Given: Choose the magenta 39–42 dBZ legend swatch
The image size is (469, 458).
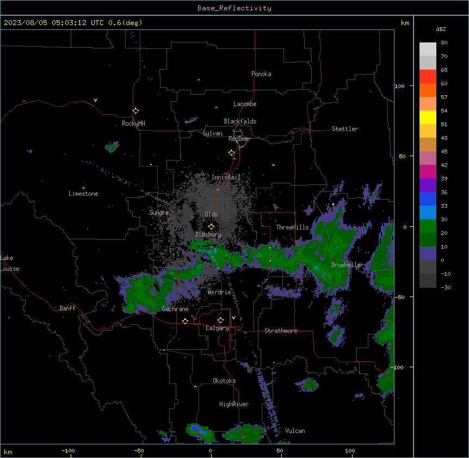Looking at the screenshot, I should point(428,171).
